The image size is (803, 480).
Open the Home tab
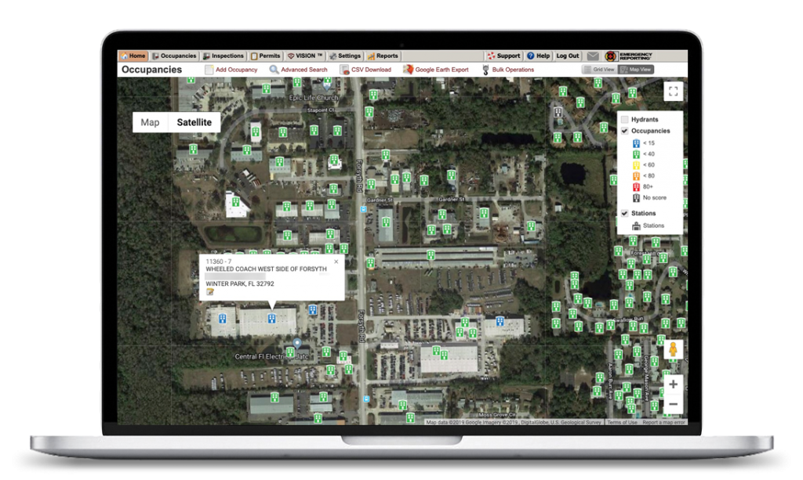click(133, 56)
